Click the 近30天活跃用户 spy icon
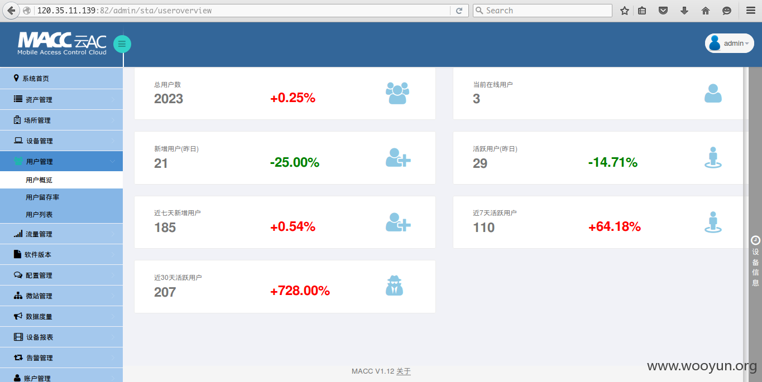Screen dimensions: 762x382 tap(395, 286)
